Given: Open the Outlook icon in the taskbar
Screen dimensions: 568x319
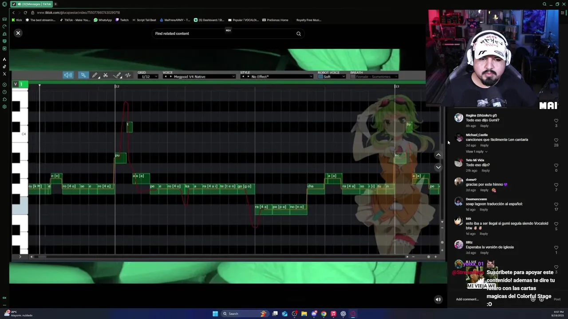Looking at the screenshot, I should (x=284, y=314).
